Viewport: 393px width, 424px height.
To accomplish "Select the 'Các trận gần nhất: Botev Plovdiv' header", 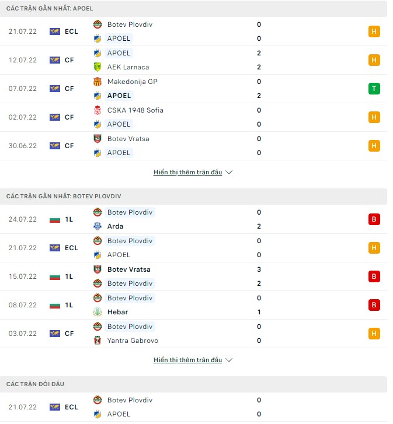I will coord(64,196).
